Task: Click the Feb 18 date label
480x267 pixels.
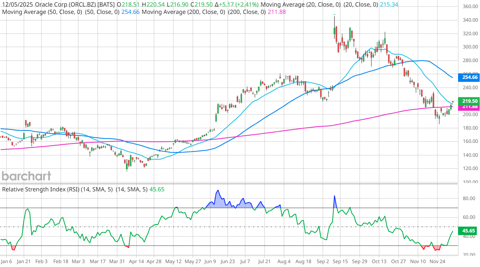Action: coord(61,262)
